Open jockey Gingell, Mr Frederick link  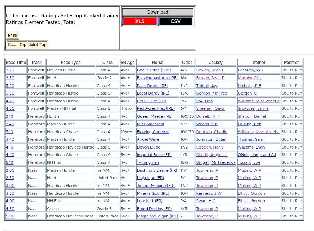coord(215,163)
